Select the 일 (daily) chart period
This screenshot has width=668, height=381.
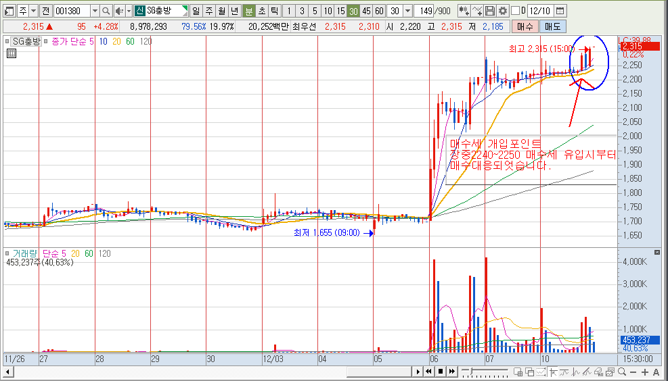tap(196, 11)
